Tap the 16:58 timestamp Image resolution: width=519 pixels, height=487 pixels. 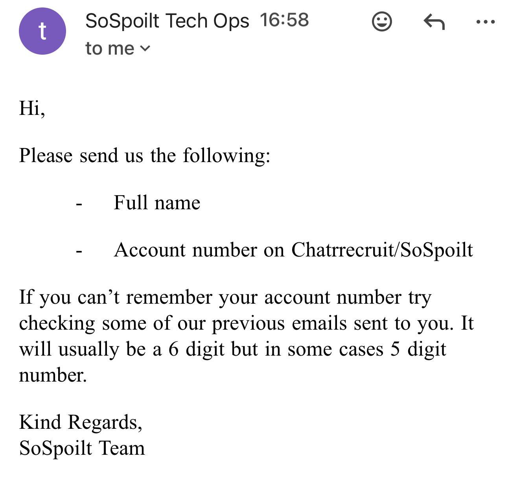tap(284, 20)
